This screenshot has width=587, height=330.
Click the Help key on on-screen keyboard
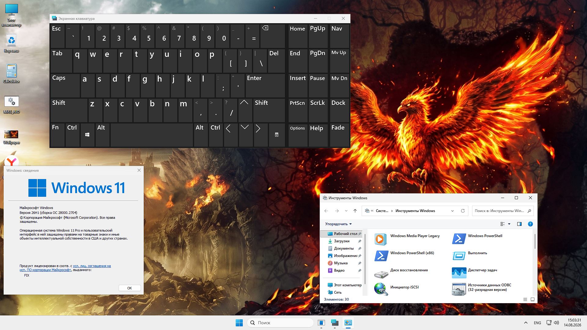(x=318, y=135)
